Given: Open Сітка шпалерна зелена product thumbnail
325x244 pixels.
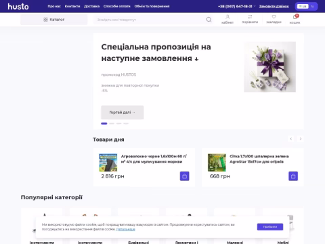Looking at the screenshot, I should [x=217, y=163].
